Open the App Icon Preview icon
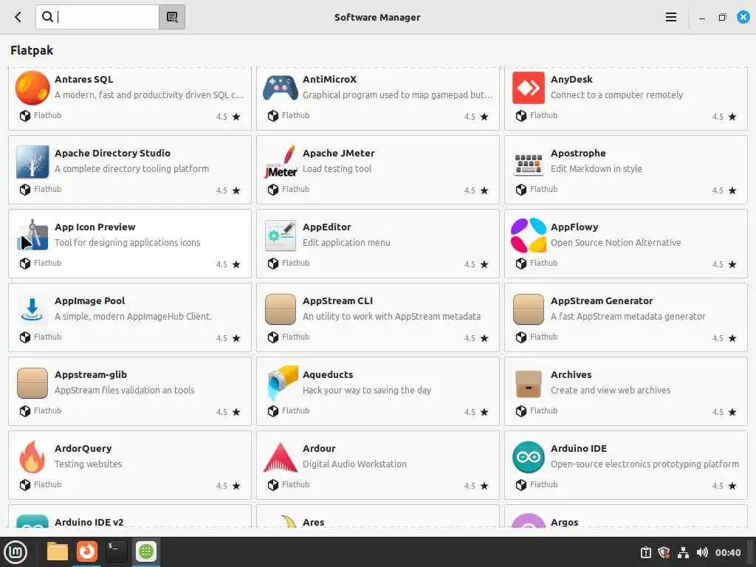The height and width of the screenshot is (567, 756). [32, 236]
